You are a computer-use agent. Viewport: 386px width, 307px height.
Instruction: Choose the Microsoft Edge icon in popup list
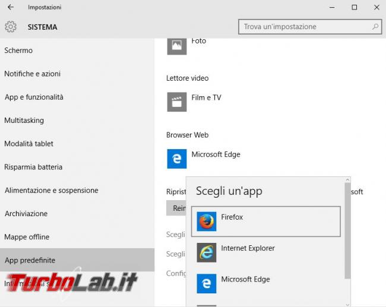[x=207, y=284]
